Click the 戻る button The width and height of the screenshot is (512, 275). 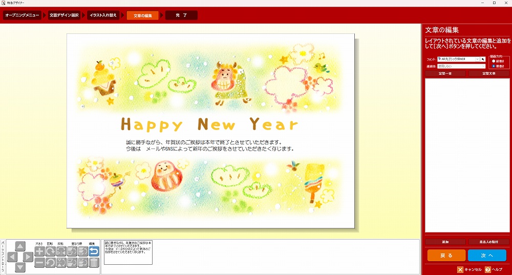point(446,255)
